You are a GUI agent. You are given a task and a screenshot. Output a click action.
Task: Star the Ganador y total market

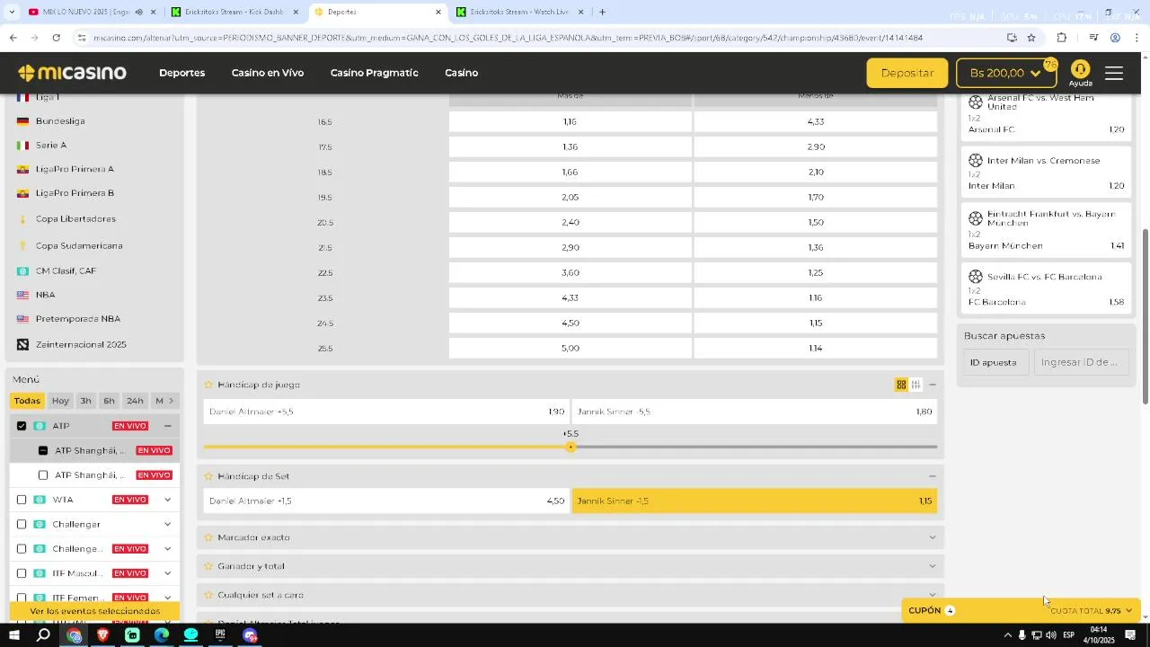[x=208, y=566]
